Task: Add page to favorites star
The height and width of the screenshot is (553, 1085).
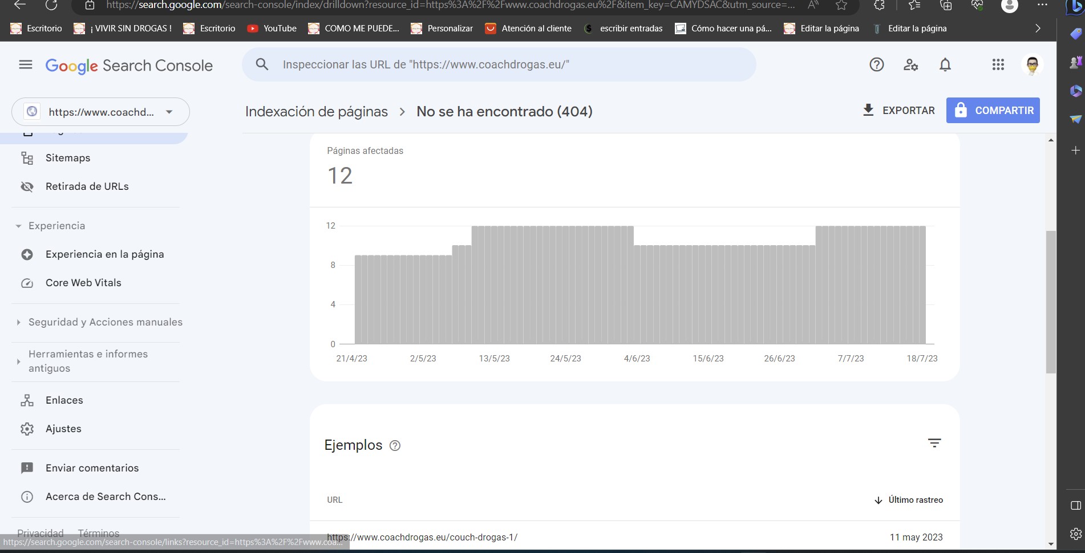Action: point(841,5)
